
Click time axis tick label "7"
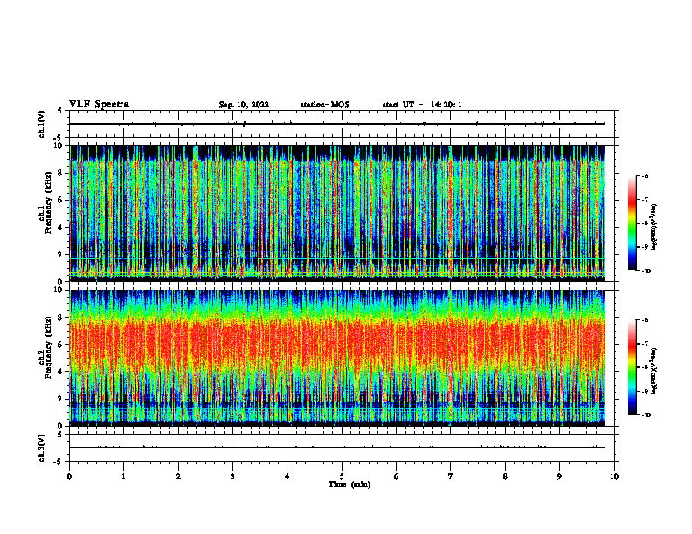451,476
